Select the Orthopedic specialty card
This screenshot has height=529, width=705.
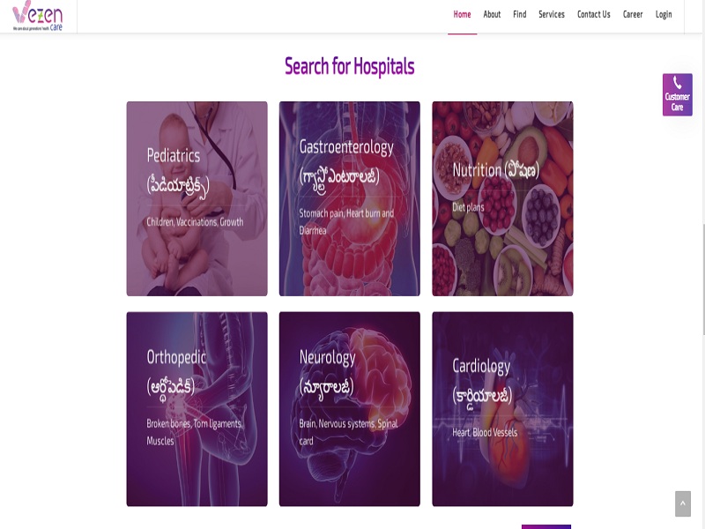coord(197,409)
